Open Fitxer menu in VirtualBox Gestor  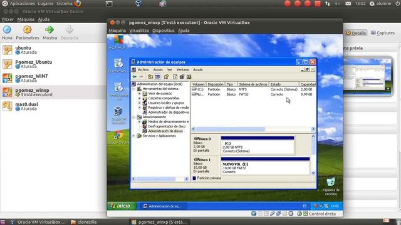click(8, 19)
